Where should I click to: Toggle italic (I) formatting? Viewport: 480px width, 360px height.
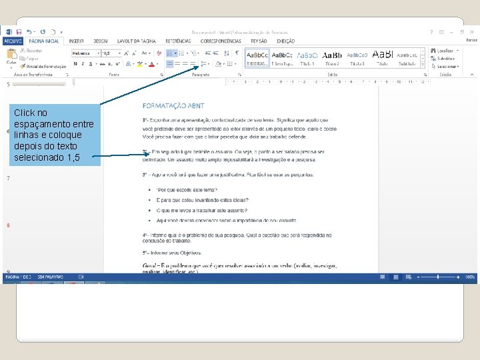click(83, 64)
